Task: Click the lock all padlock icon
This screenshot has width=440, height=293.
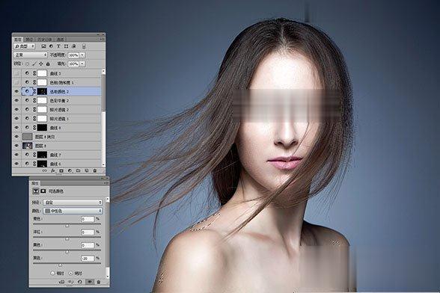Action: pyautogui.click(x=48, y=64)
